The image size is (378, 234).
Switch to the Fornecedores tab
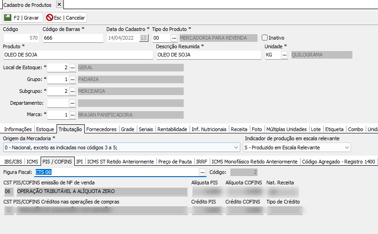[101, 129]
